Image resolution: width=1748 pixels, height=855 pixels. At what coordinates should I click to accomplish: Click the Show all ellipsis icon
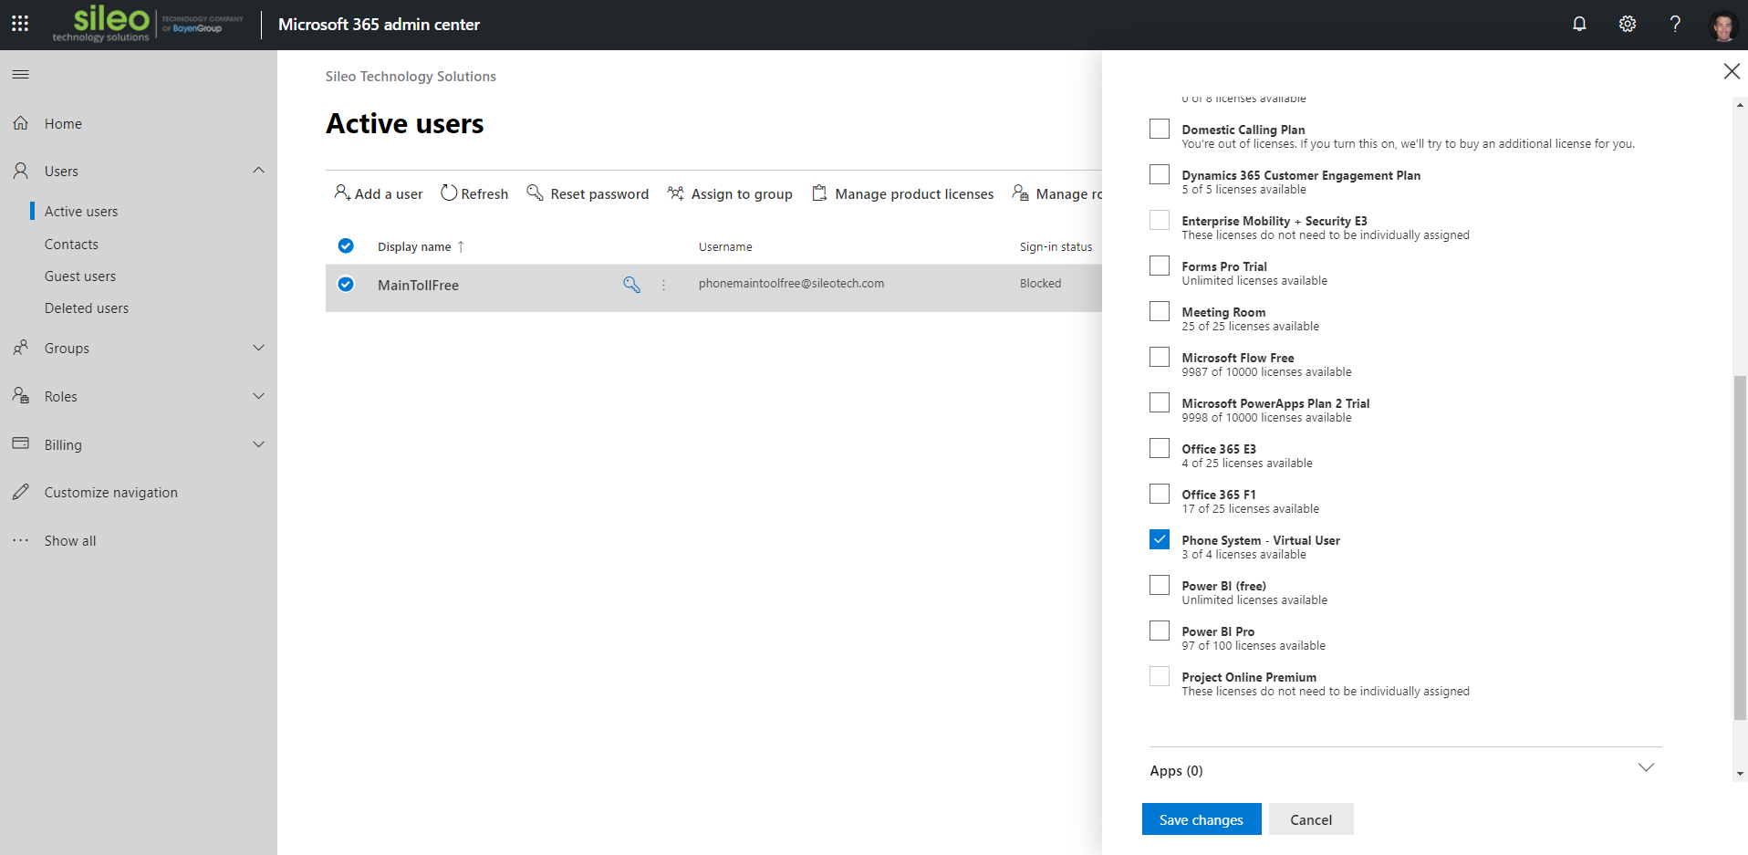(x=21, y=540)
